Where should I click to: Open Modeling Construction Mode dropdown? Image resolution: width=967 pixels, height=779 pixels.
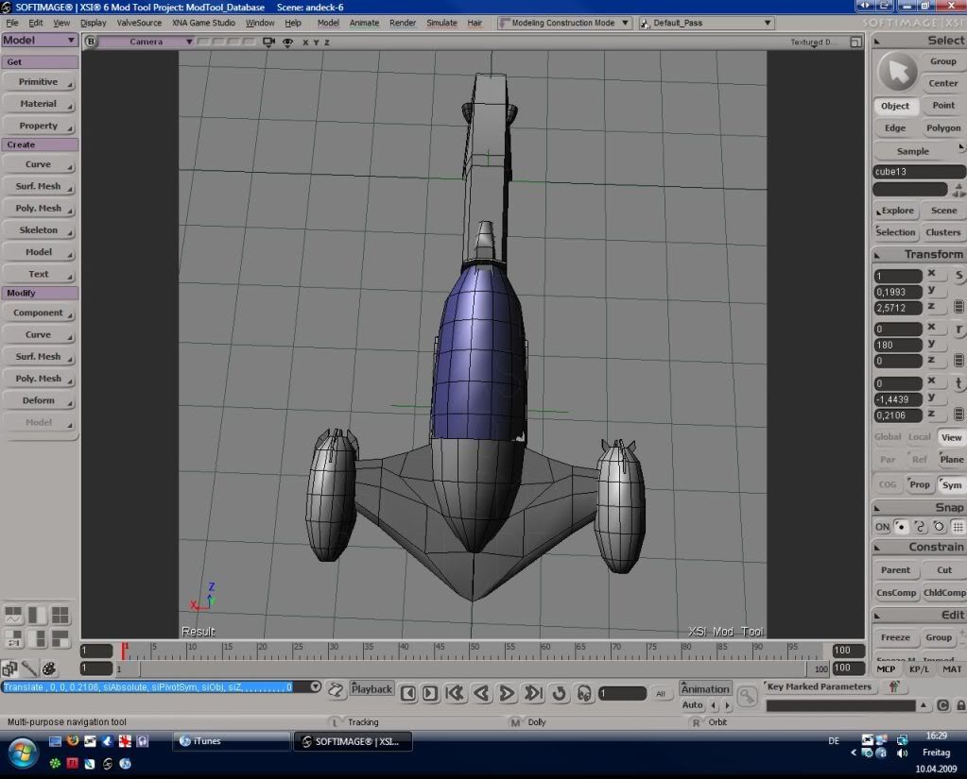[564, 23]
